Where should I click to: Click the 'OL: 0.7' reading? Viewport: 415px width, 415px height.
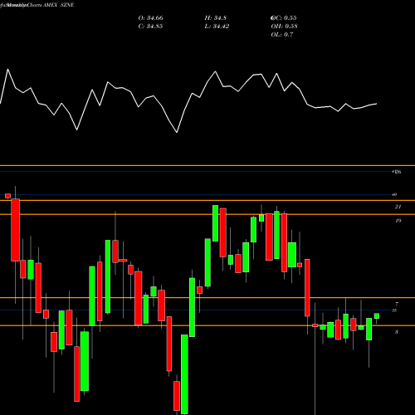click(x=282, y=35)
